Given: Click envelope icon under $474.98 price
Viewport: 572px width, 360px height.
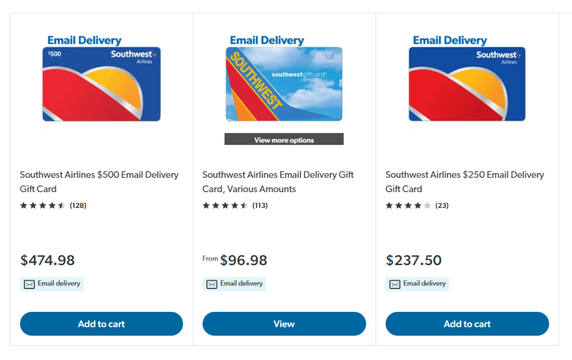Looking at the screenshot, I should tap(29, 284).
